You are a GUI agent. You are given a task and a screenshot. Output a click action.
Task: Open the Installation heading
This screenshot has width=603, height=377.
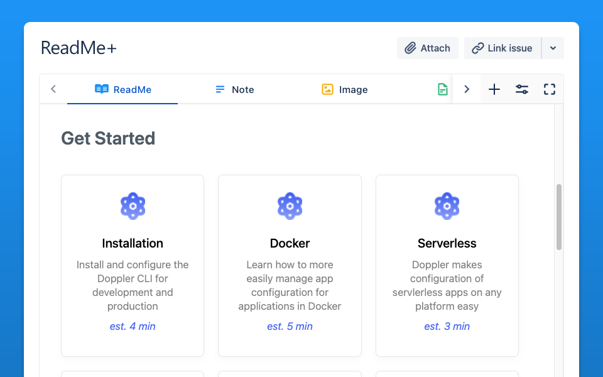pos(133,243)
